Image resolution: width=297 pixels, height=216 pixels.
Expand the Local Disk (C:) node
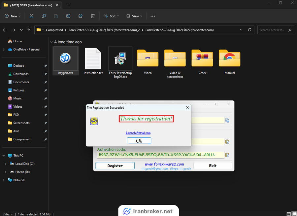(x=6, y=164)
